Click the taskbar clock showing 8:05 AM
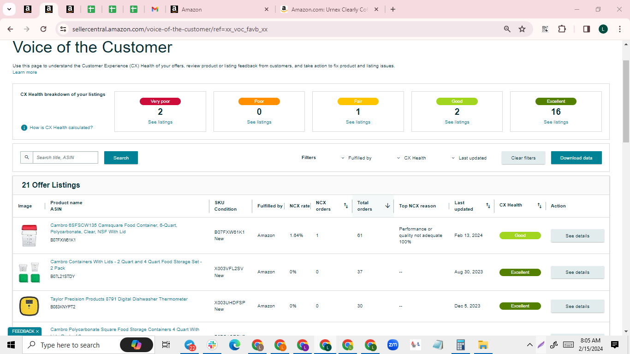 [590, 345]
